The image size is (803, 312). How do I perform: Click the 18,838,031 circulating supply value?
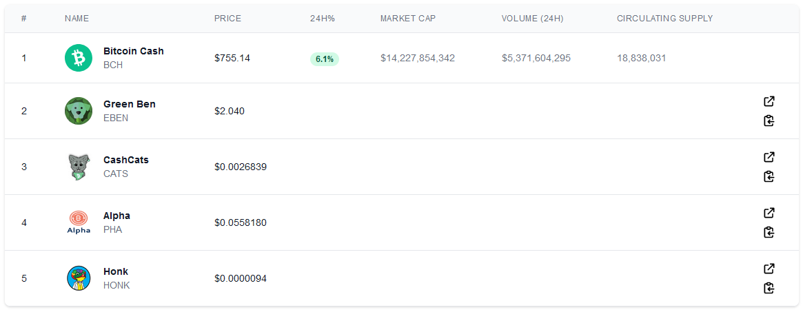pos(642,59)
